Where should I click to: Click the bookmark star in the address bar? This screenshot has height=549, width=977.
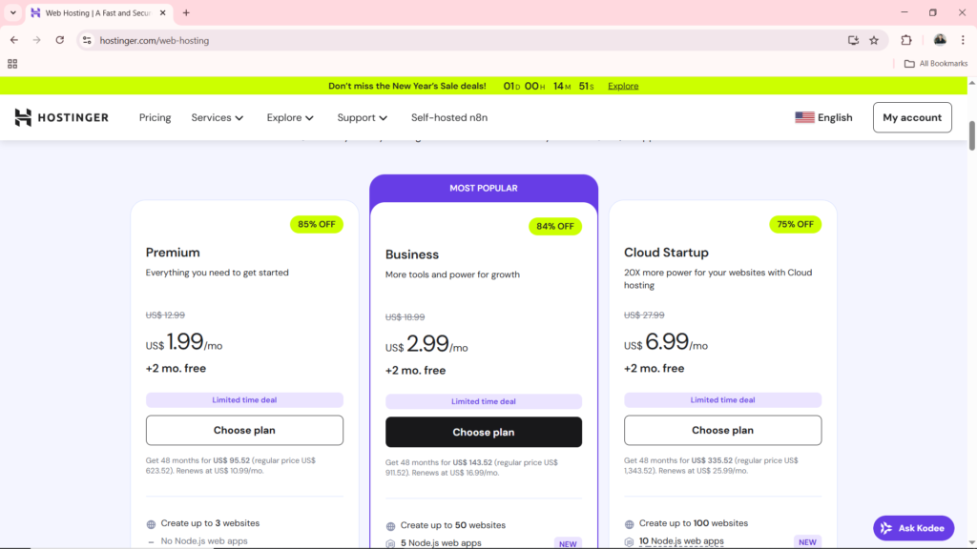click(x=875, y=40)
